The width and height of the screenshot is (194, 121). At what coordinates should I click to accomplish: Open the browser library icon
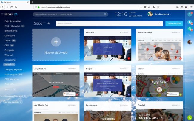(x=177, y=7)
